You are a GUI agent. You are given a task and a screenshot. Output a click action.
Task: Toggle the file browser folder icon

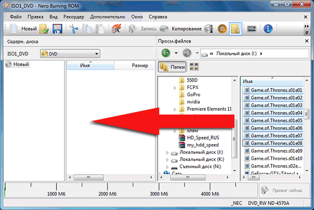coord(235,29)
